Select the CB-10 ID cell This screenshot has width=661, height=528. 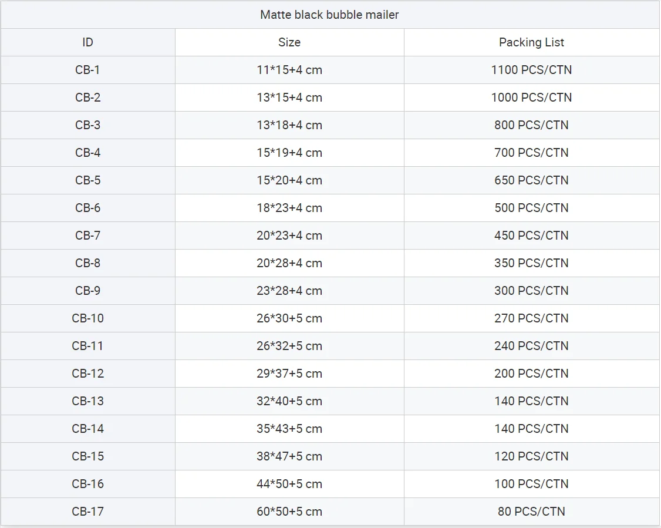click(x=87, y=318)
